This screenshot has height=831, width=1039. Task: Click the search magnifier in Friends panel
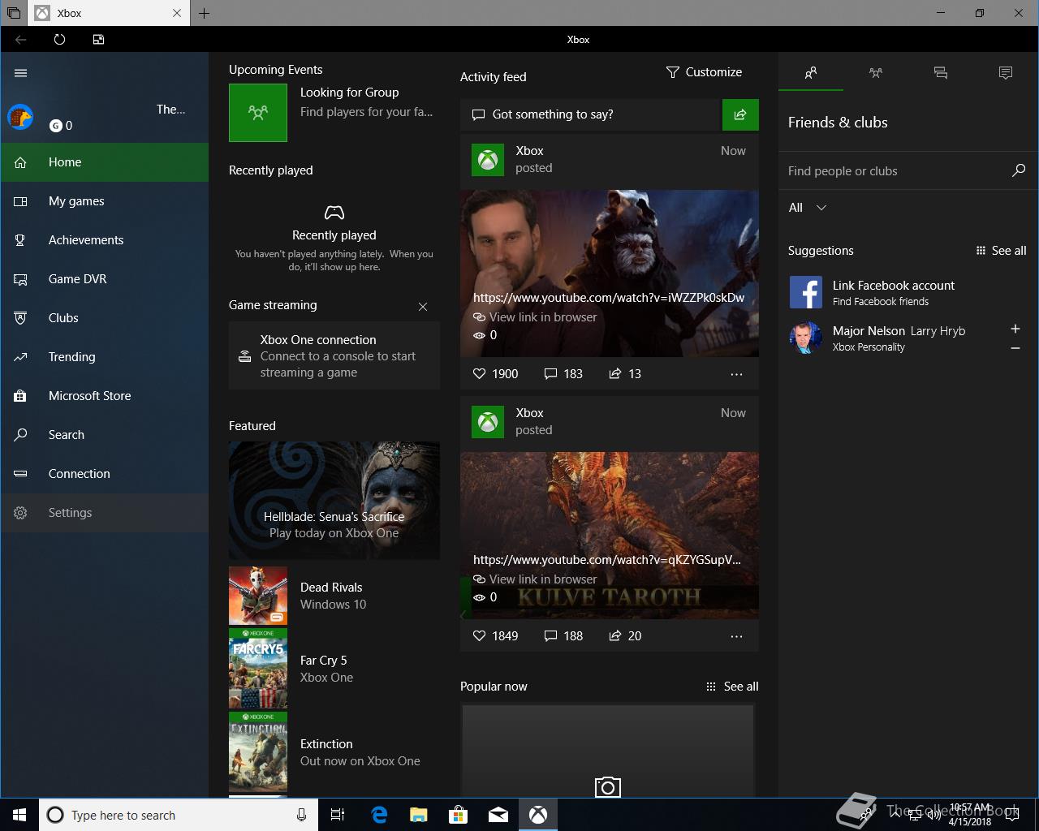1019,170
